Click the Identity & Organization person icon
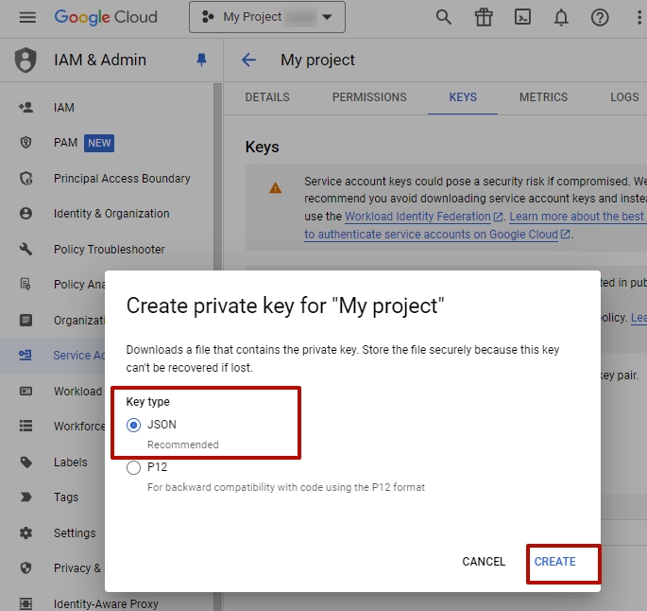 click(x=26, y=214)
